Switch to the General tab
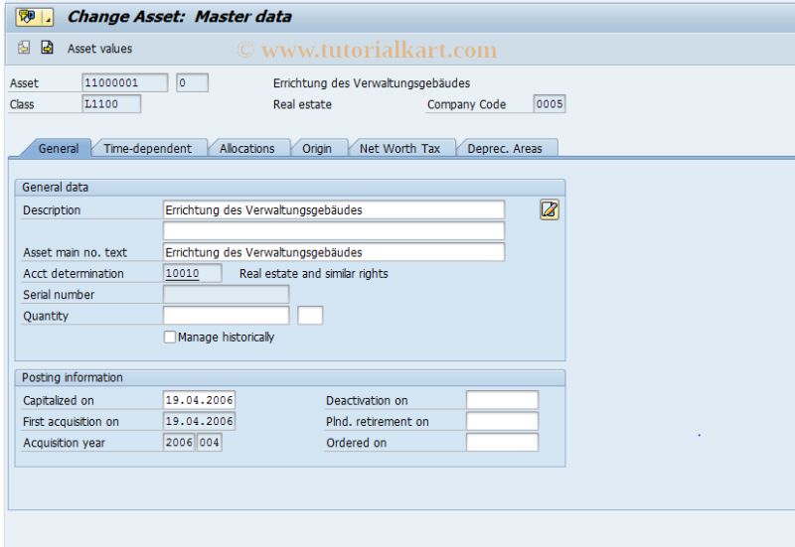The width and height of the screenshot is (795, 547). [59, 148]
